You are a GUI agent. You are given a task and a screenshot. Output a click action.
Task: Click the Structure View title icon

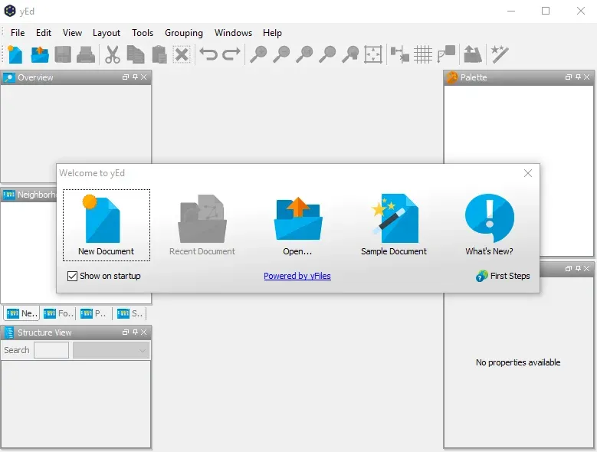pyautogui.click(x=9, y=332)
